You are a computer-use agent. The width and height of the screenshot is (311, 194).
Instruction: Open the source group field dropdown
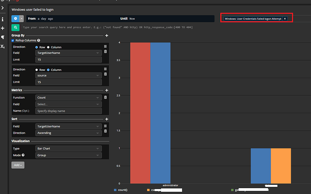point(69,76)
